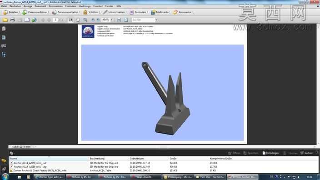Switch to Haupt-Ansicht taskbar window

(x=146, y=177)
